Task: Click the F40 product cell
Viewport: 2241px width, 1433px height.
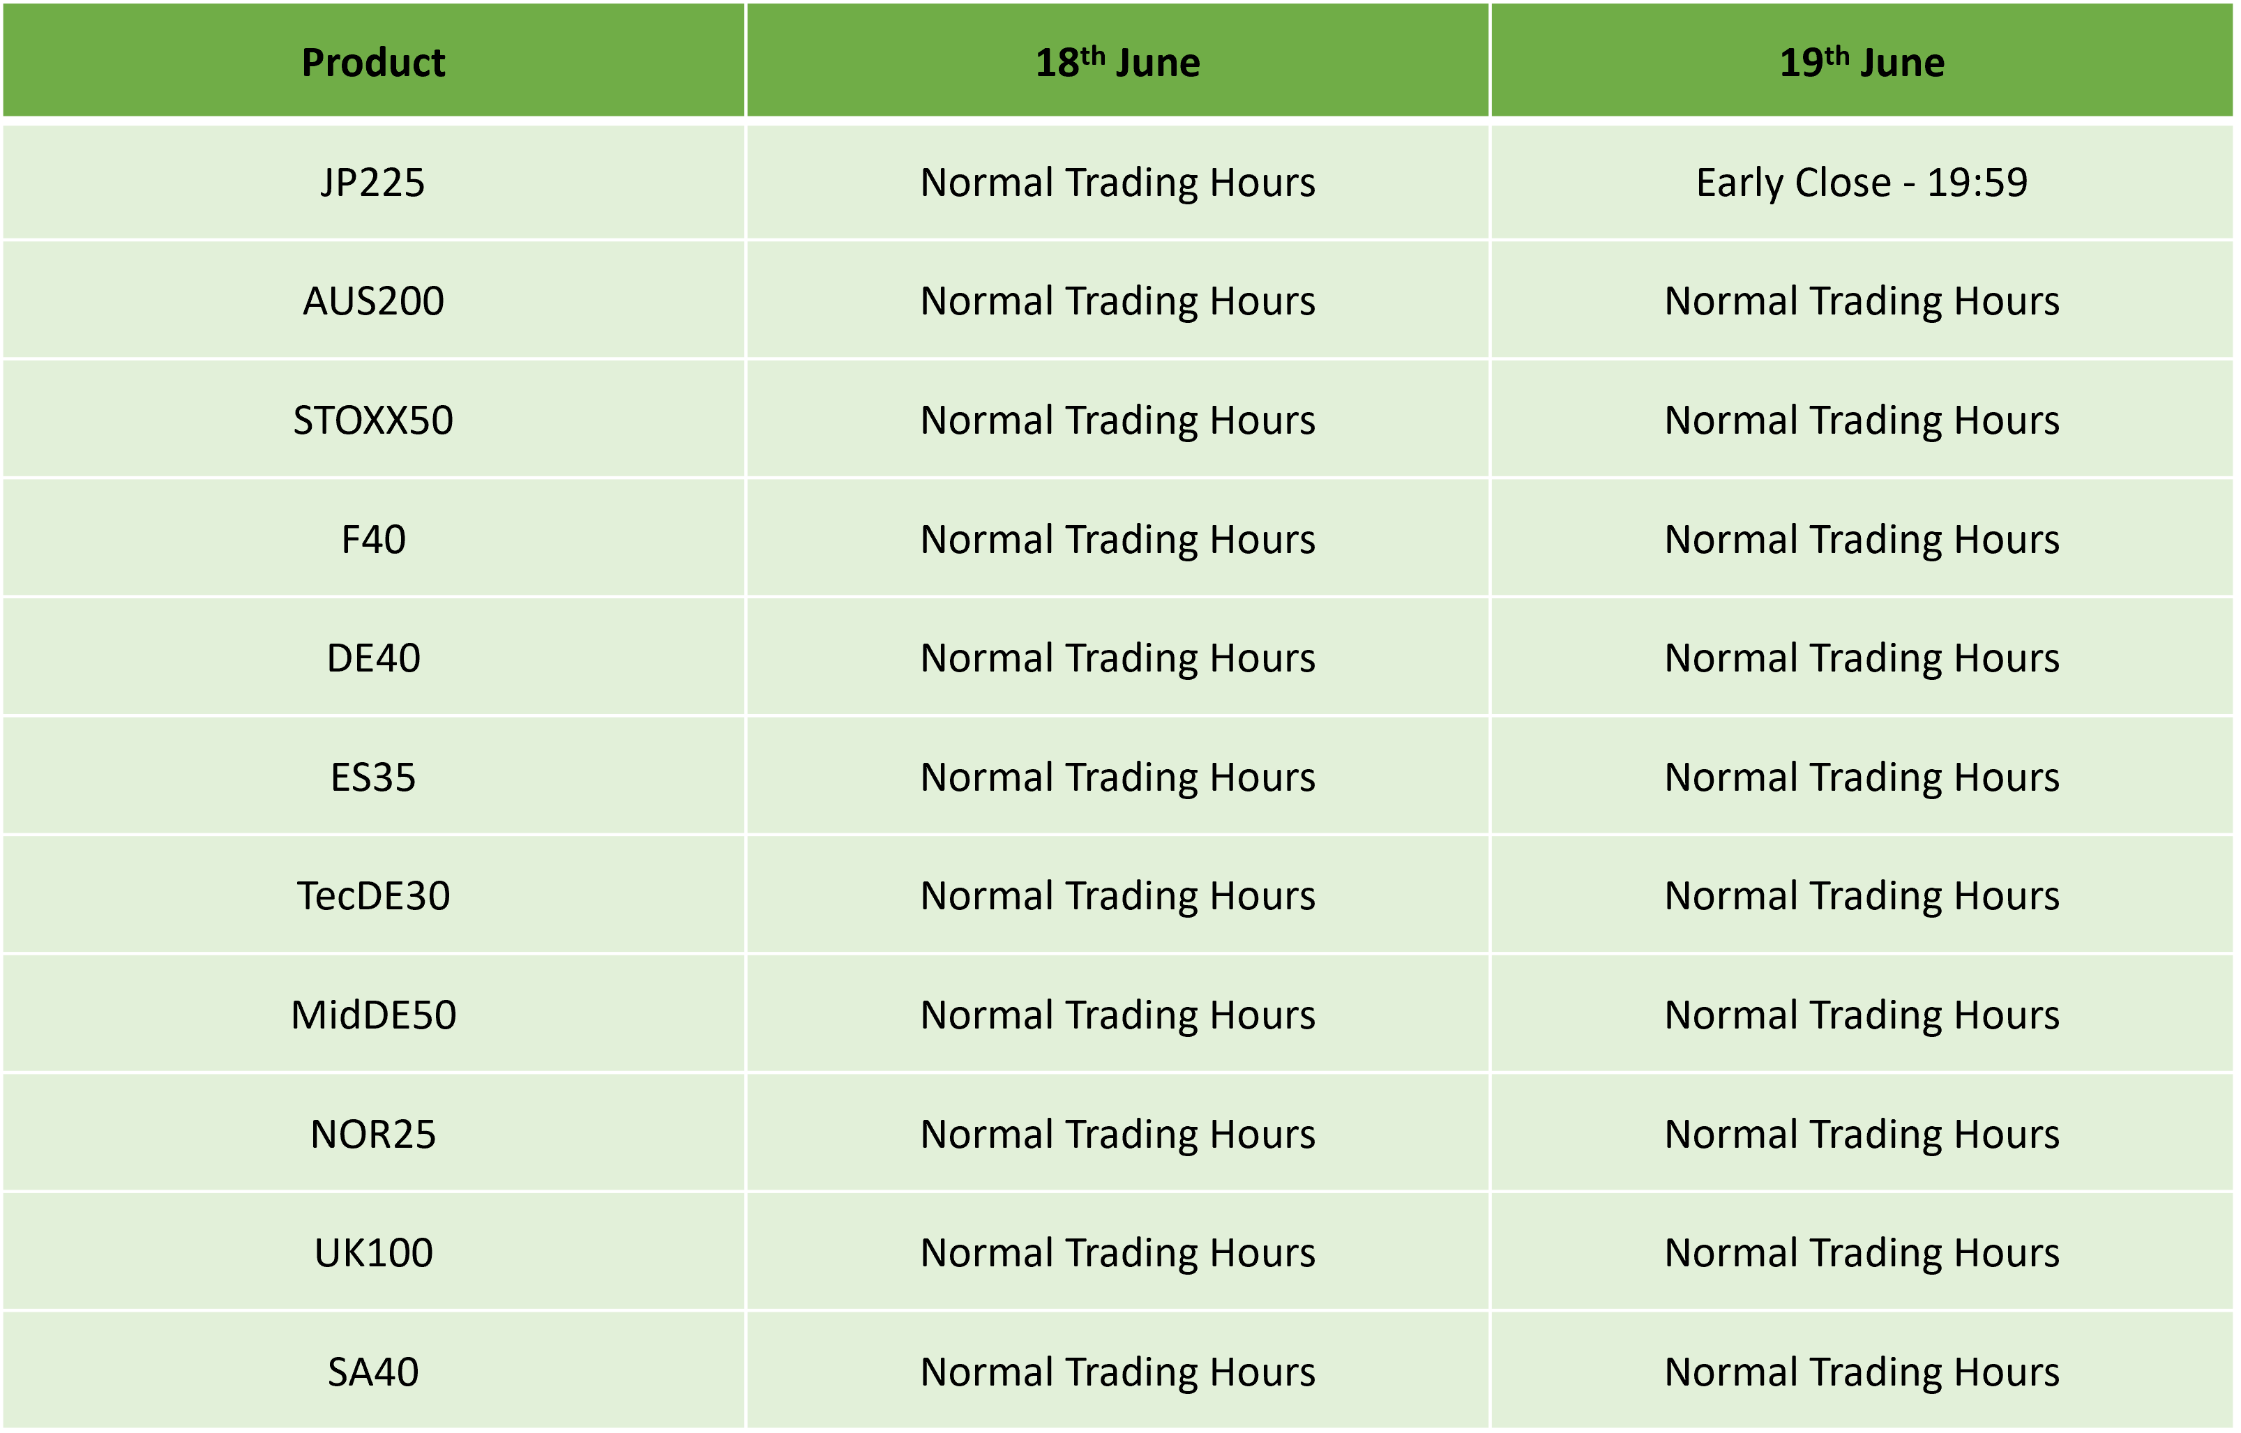Action: click(x=373, y=540)
